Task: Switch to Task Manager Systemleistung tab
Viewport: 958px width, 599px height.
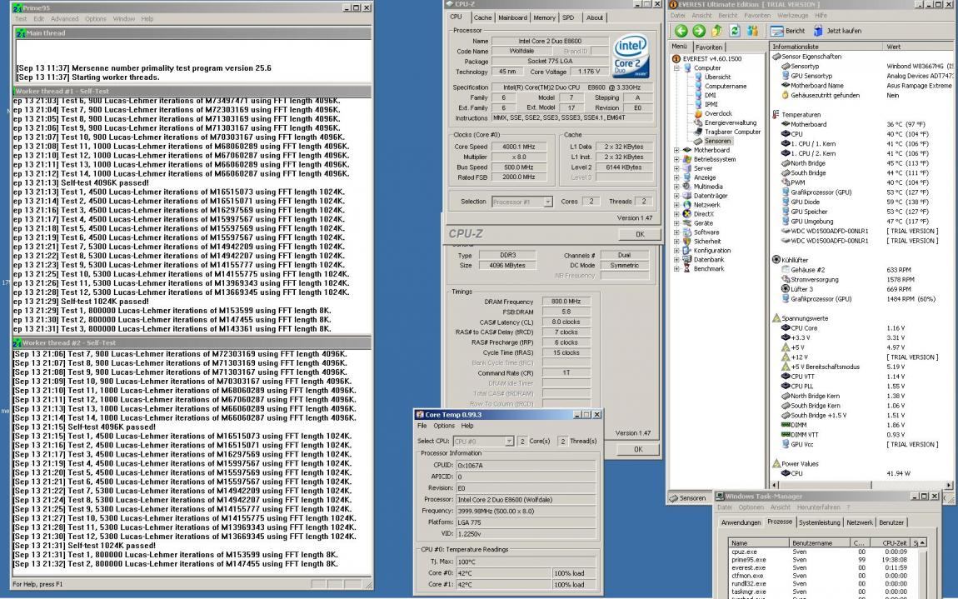Action: click(820, 522)
